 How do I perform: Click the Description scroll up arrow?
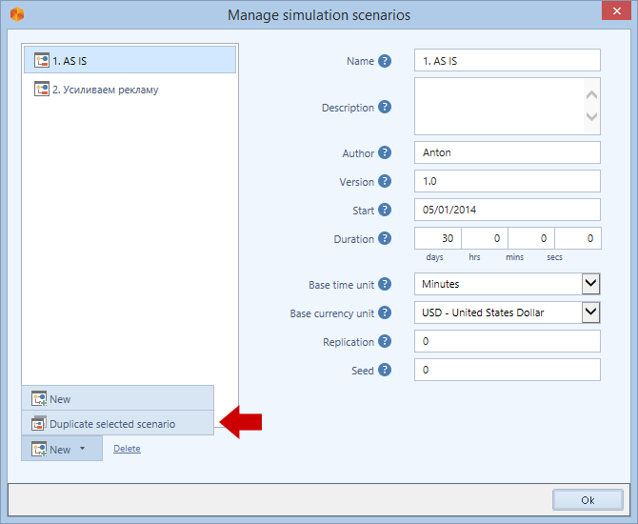click(591, 95)
